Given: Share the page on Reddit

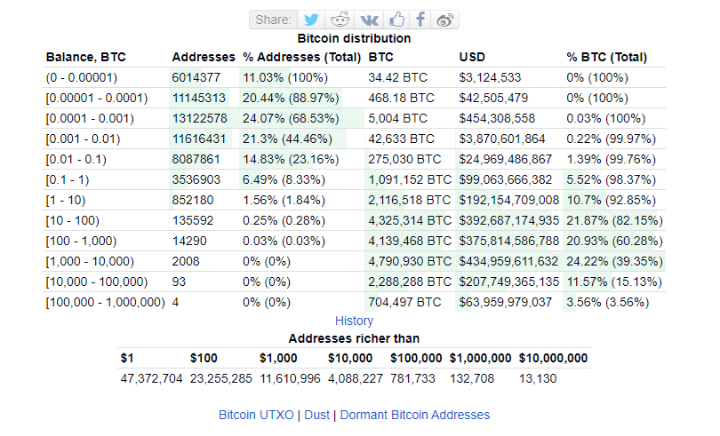Looking at the screenshot, I should click(x=340, y=20).
